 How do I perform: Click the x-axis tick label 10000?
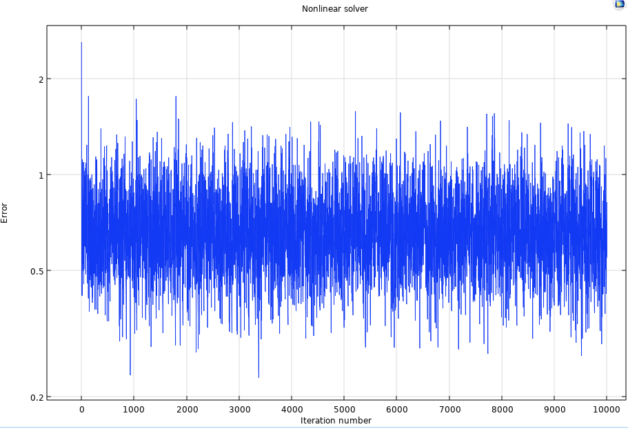click(606, 410)
